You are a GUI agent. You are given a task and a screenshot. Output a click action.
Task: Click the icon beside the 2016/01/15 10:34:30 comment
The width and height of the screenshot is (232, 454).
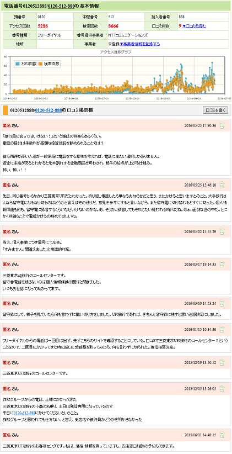pos(222,330)
